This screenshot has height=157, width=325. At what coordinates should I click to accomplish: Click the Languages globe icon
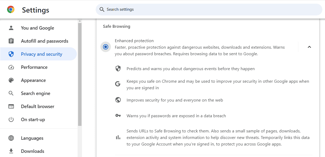click(11, 138)
